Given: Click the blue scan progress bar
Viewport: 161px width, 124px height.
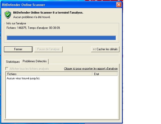Looking at the screenshot, I should pyautogui.click(x=61, y=38).
